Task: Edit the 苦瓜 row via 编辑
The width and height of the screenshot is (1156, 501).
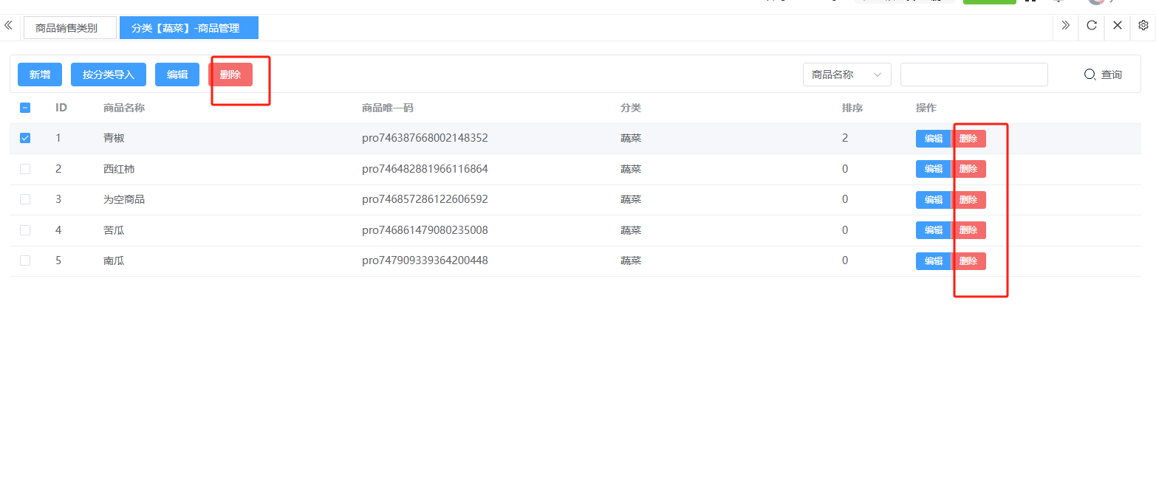Action: click(x=933, y=230)
